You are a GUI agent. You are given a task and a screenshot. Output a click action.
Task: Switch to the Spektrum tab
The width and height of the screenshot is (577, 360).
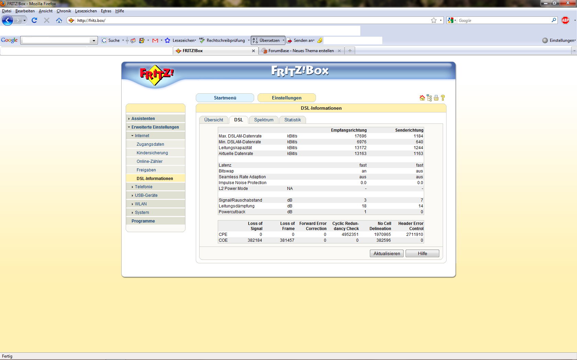264,120
